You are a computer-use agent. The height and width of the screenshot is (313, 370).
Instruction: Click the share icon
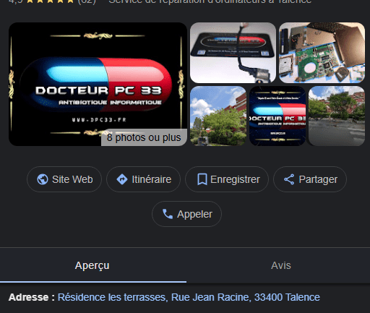pos(289,179)
